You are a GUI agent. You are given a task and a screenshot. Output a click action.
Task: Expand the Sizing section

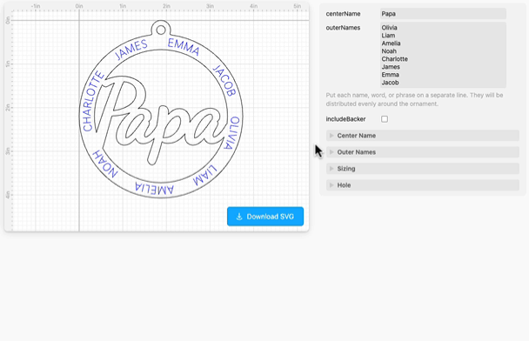pos(422,169)
